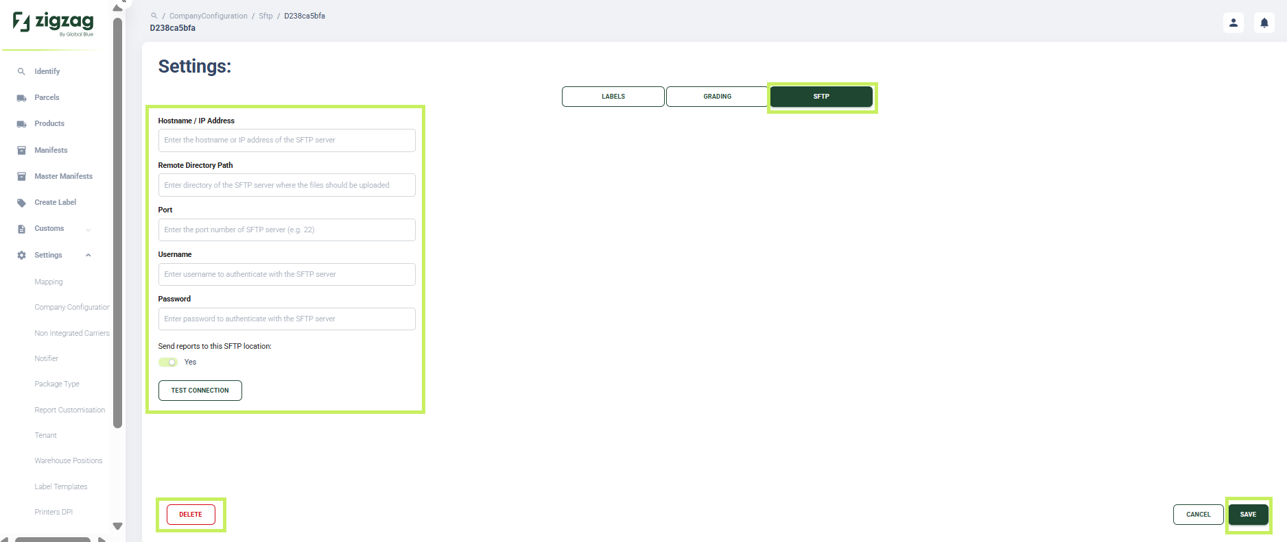Click the sidebar scroll down arrow
The image size is (1287, 542).
click(x=117, y=526)
